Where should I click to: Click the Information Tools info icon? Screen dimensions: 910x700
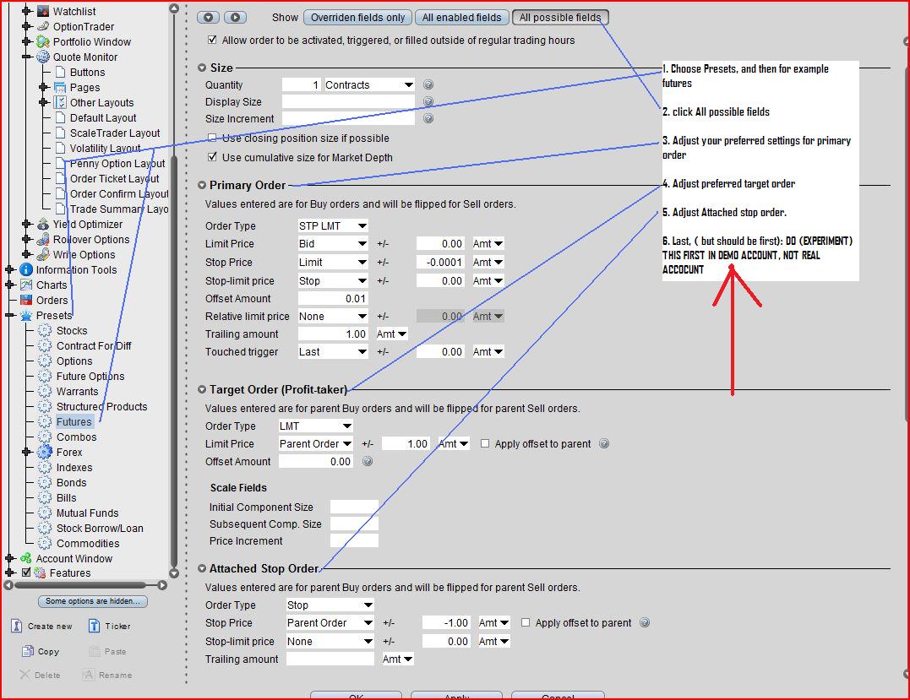coord(26,269)
